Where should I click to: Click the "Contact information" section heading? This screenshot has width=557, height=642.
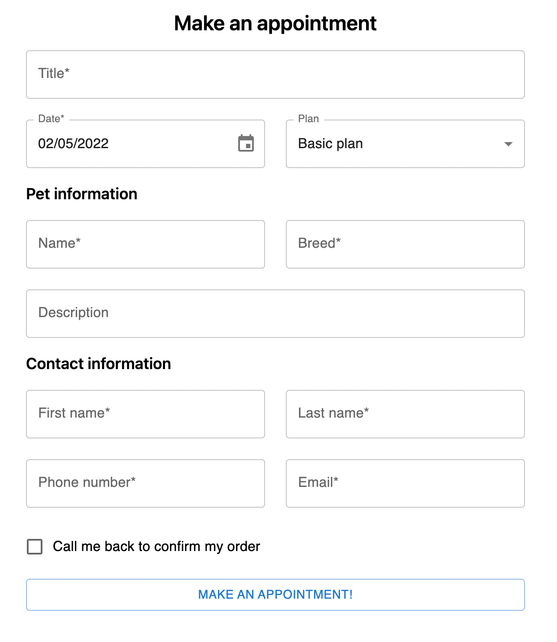[98, 364]
